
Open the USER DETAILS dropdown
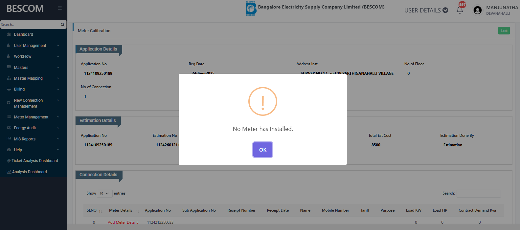(426, 10)
